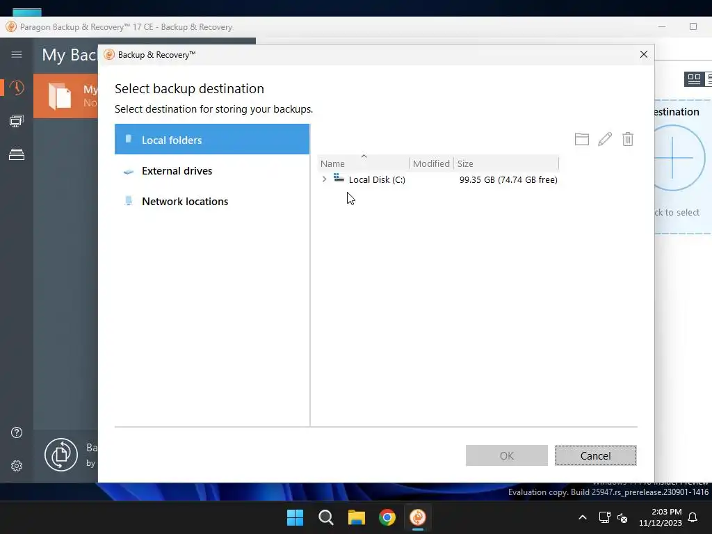Click the circular backup copy icon at bottom
This screenshot has height=534, width=712.
coord(61,455)
